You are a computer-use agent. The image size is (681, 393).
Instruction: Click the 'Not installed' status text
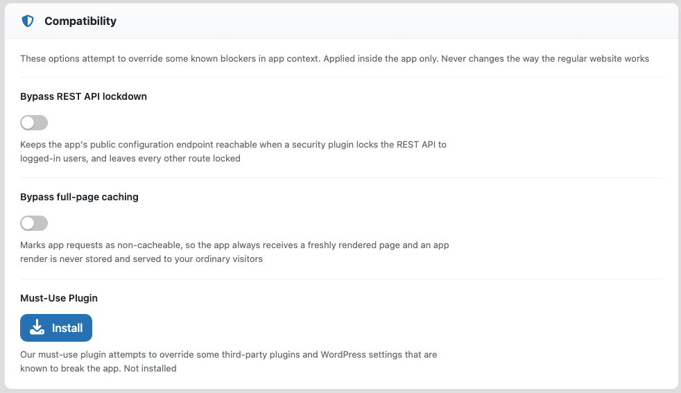point(150,368)
